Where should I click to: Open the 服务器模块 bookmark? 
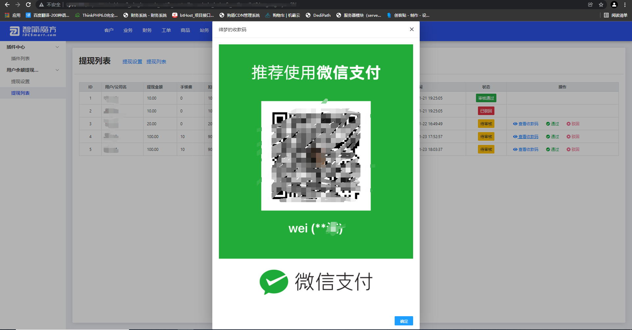tap(358, 15)
